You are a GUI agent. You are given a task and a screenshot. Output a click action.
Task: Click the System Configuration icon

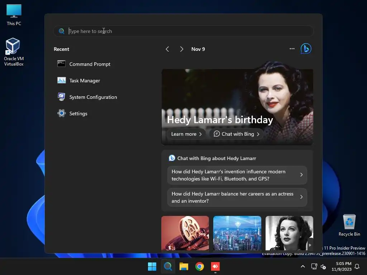tap(61, 97)
